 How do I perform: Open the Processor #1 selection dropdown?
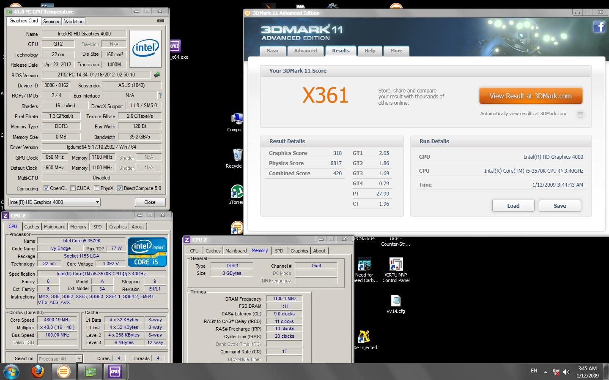click(60, 359)
